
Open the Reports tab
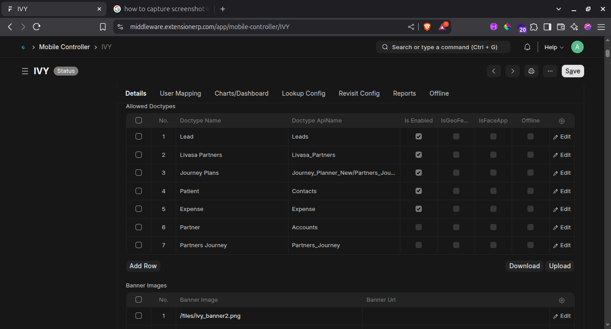(404, 93)
